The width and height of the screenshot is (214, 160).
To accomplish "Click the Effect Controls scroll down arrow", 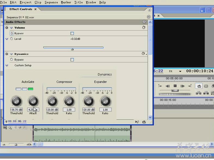I will click(x=150, y=117).
